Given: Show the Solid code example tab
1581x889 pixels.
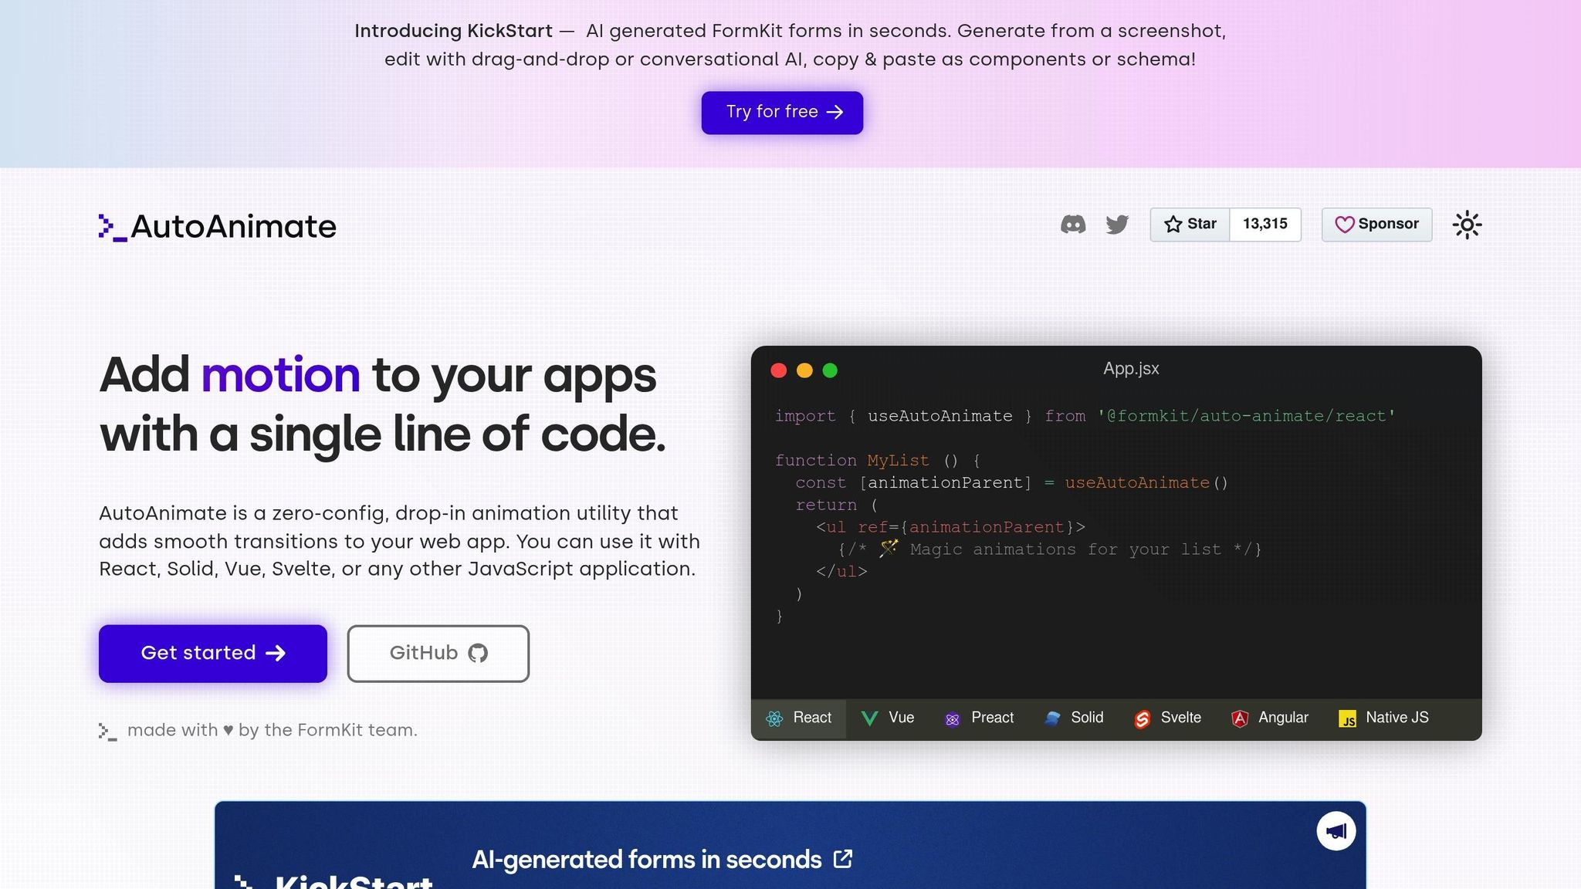Looking at the screenshot, I should (x=1074, y=718).
